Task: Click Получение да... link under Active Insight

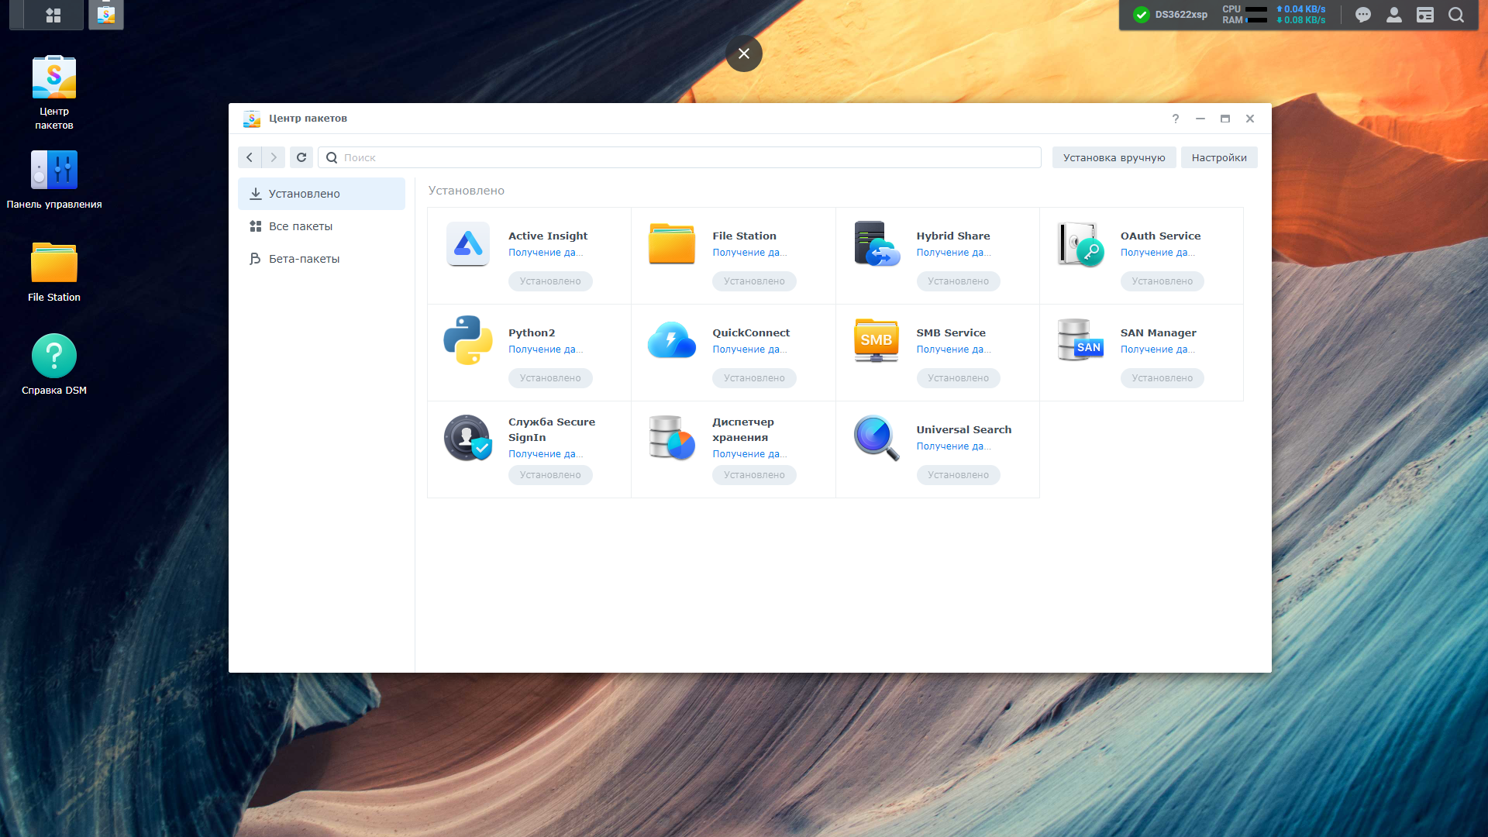Action: [546, 253]
